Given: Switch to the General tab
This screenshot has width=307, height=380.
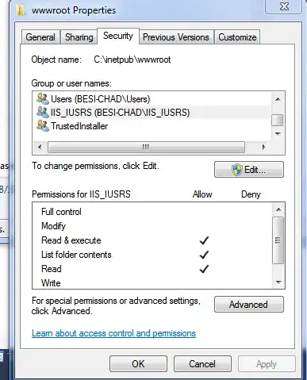Looking at the screenshot, I should tap(40, 37).
